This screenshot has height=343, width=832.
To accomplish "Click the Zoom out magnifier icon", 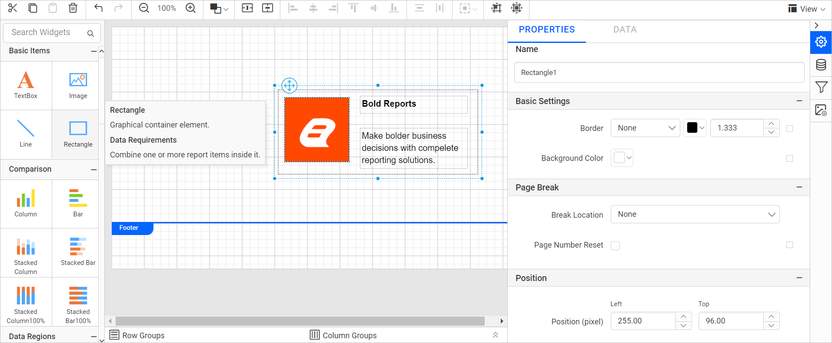I will [x=144, y=8].
